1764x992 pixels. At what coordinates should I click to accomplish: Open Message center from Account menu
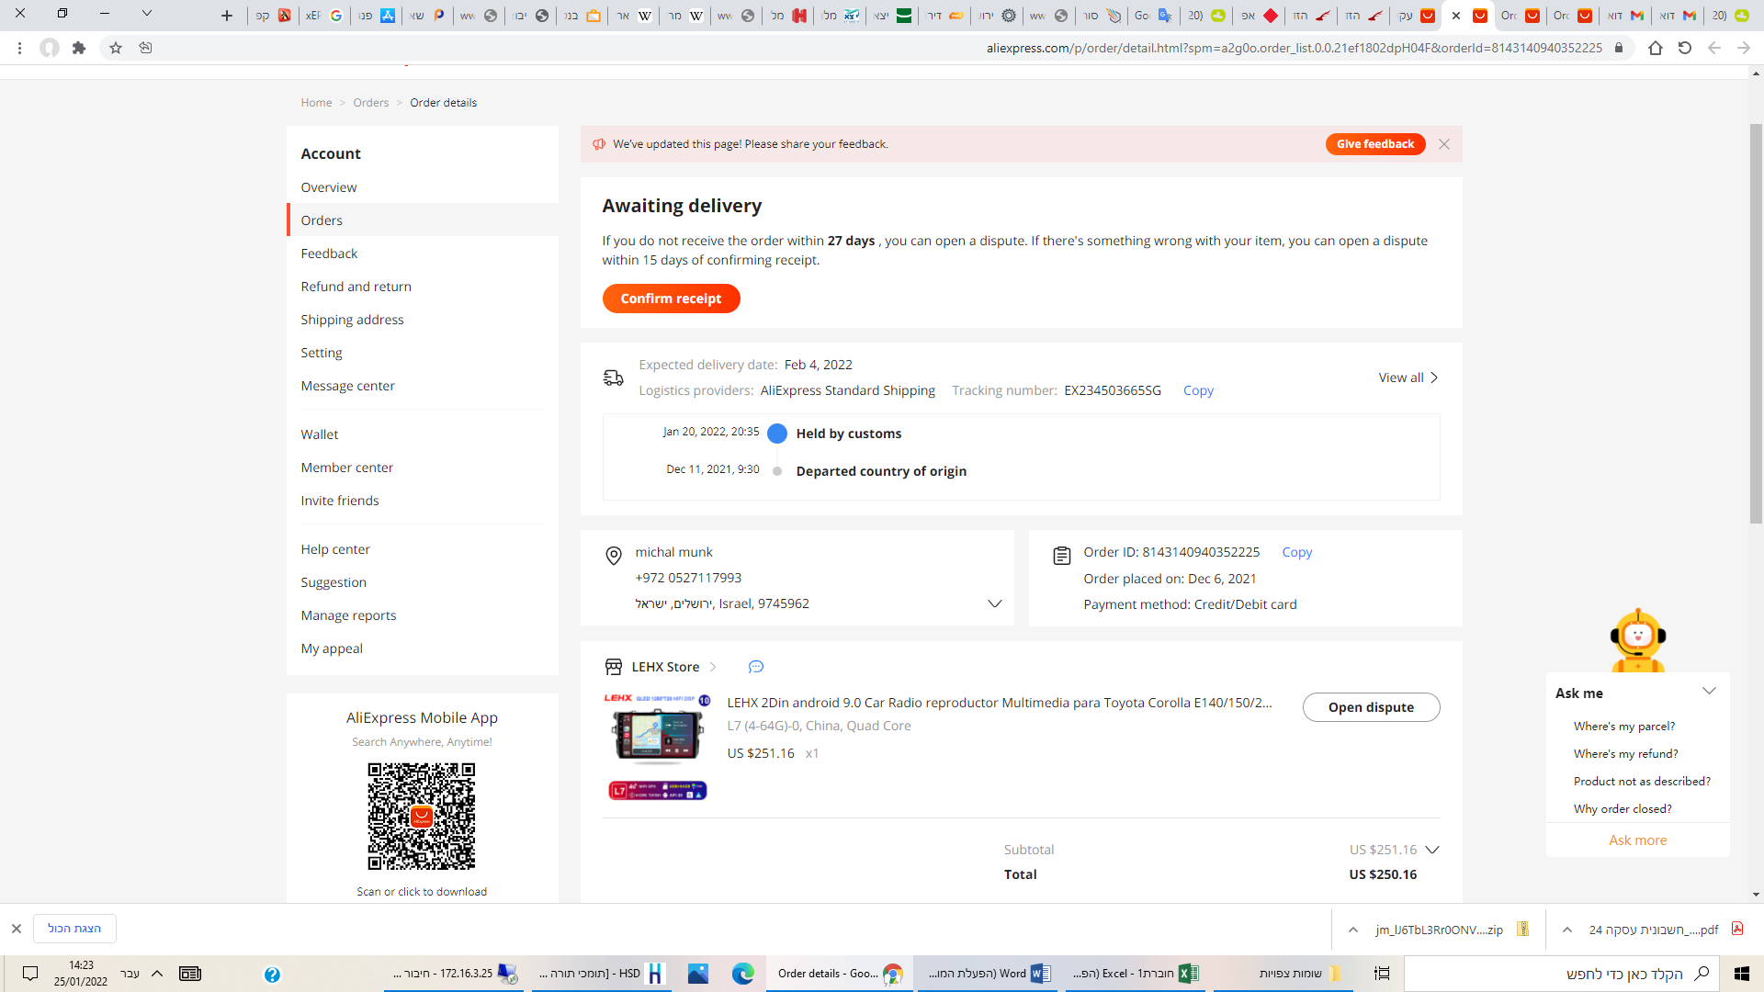tap(347, 386)
